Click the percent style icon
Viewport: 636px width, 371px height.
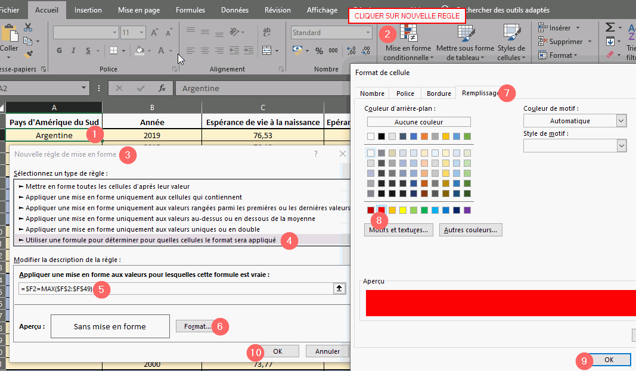click(x=319, y=51)
